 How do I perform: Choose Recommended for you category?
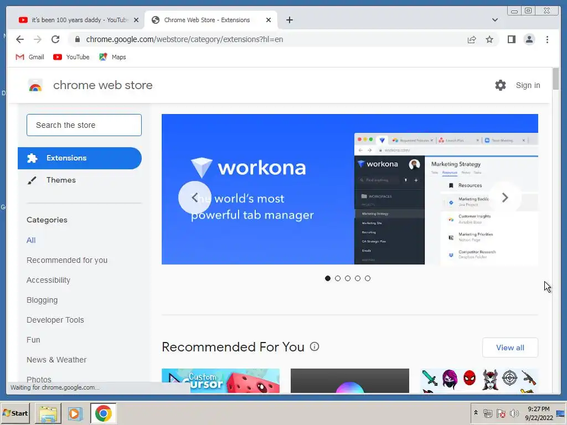point(67,260)
